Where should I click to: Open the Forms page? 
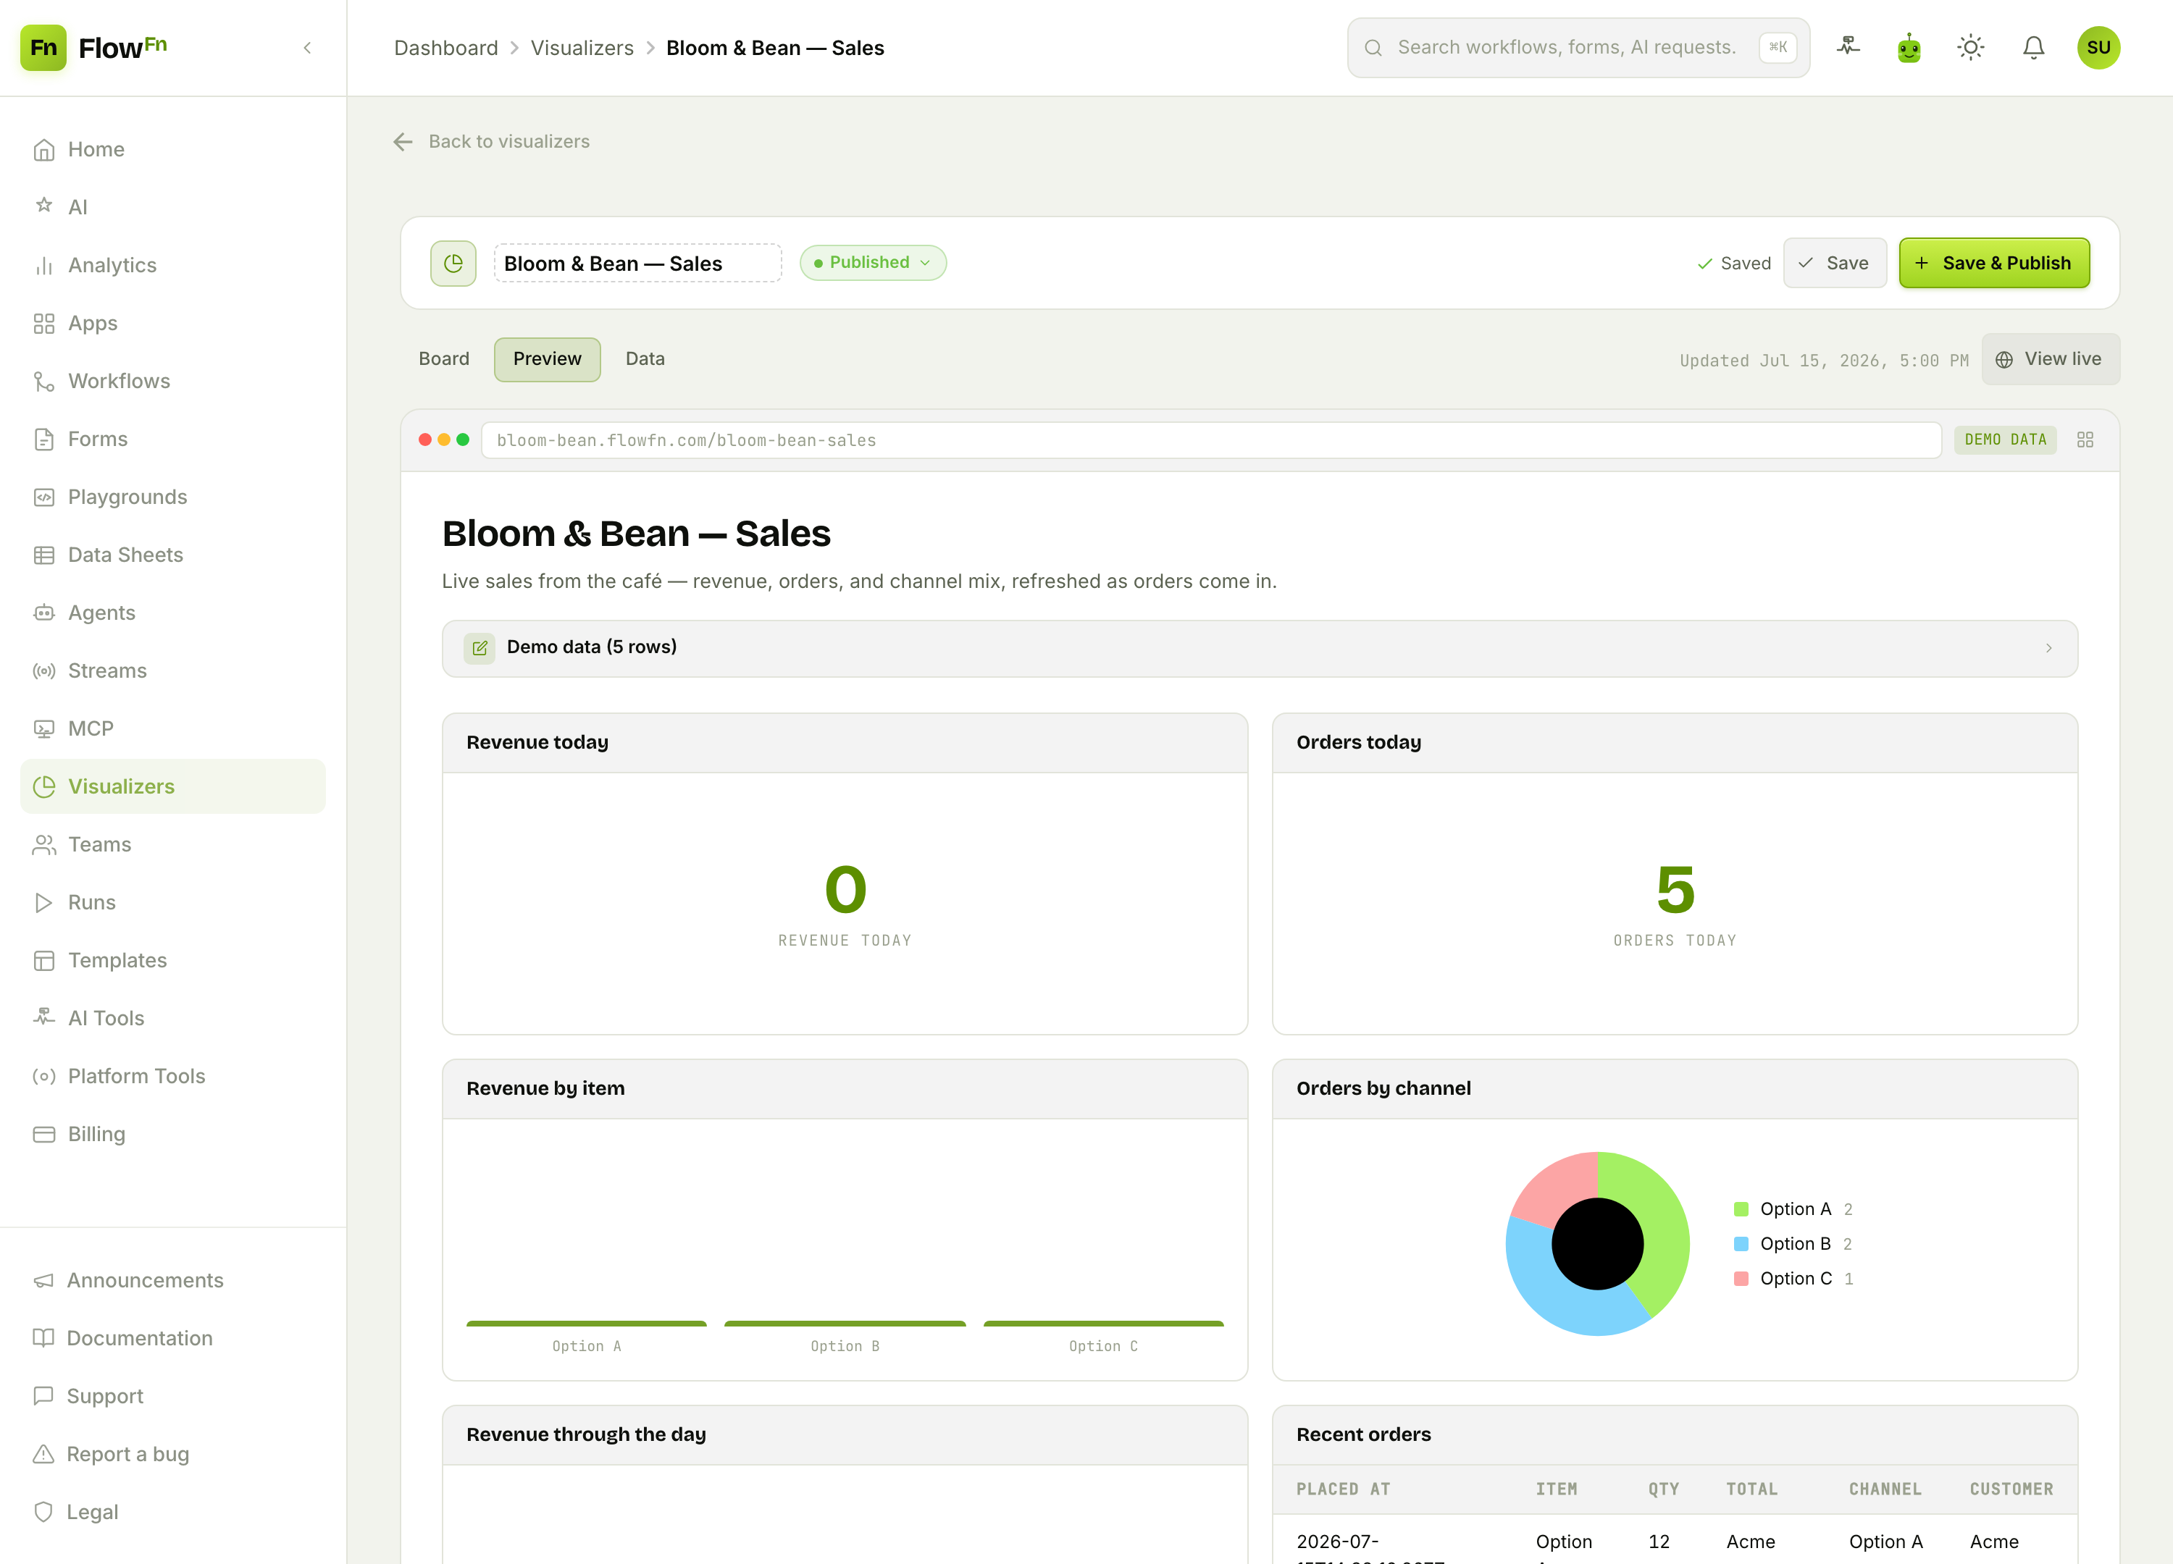click(172, 439)
